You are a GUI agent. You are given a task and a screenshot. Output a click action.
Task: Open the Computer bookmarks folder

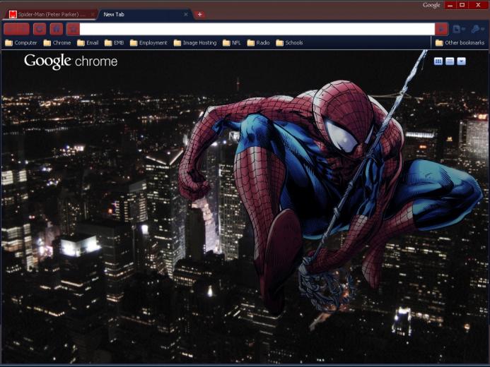tap(21, 43)
